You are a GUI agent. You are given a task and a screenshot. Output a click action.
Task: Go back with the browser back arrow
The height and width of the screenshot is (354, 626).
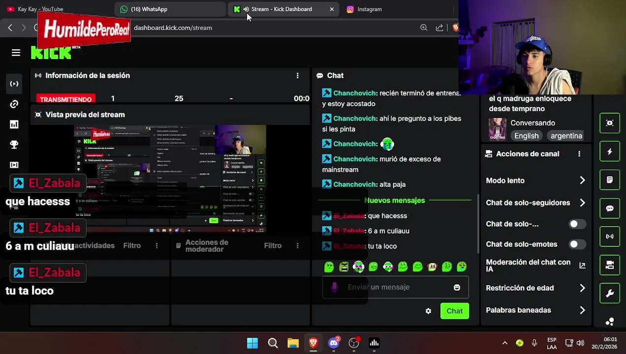pyautogui.click(x=10, y=28)
